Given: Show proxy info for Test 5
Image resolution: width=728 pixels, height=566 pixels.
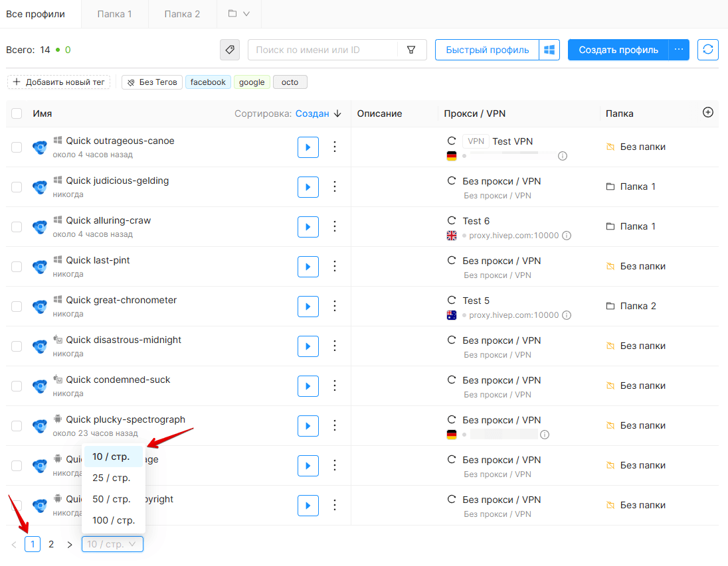Looking at the screenshot, I should (567, 315).
